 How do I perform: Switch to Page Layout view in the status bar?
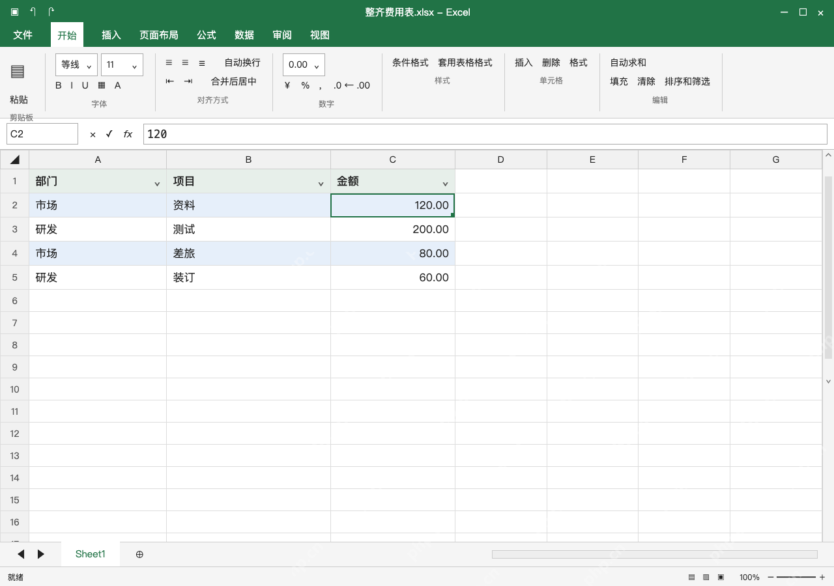click(706, 577)
